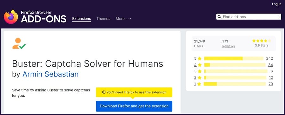The image size is (285, 115).
Task: Submit search with the arrow icon
Action: (278, 17)
